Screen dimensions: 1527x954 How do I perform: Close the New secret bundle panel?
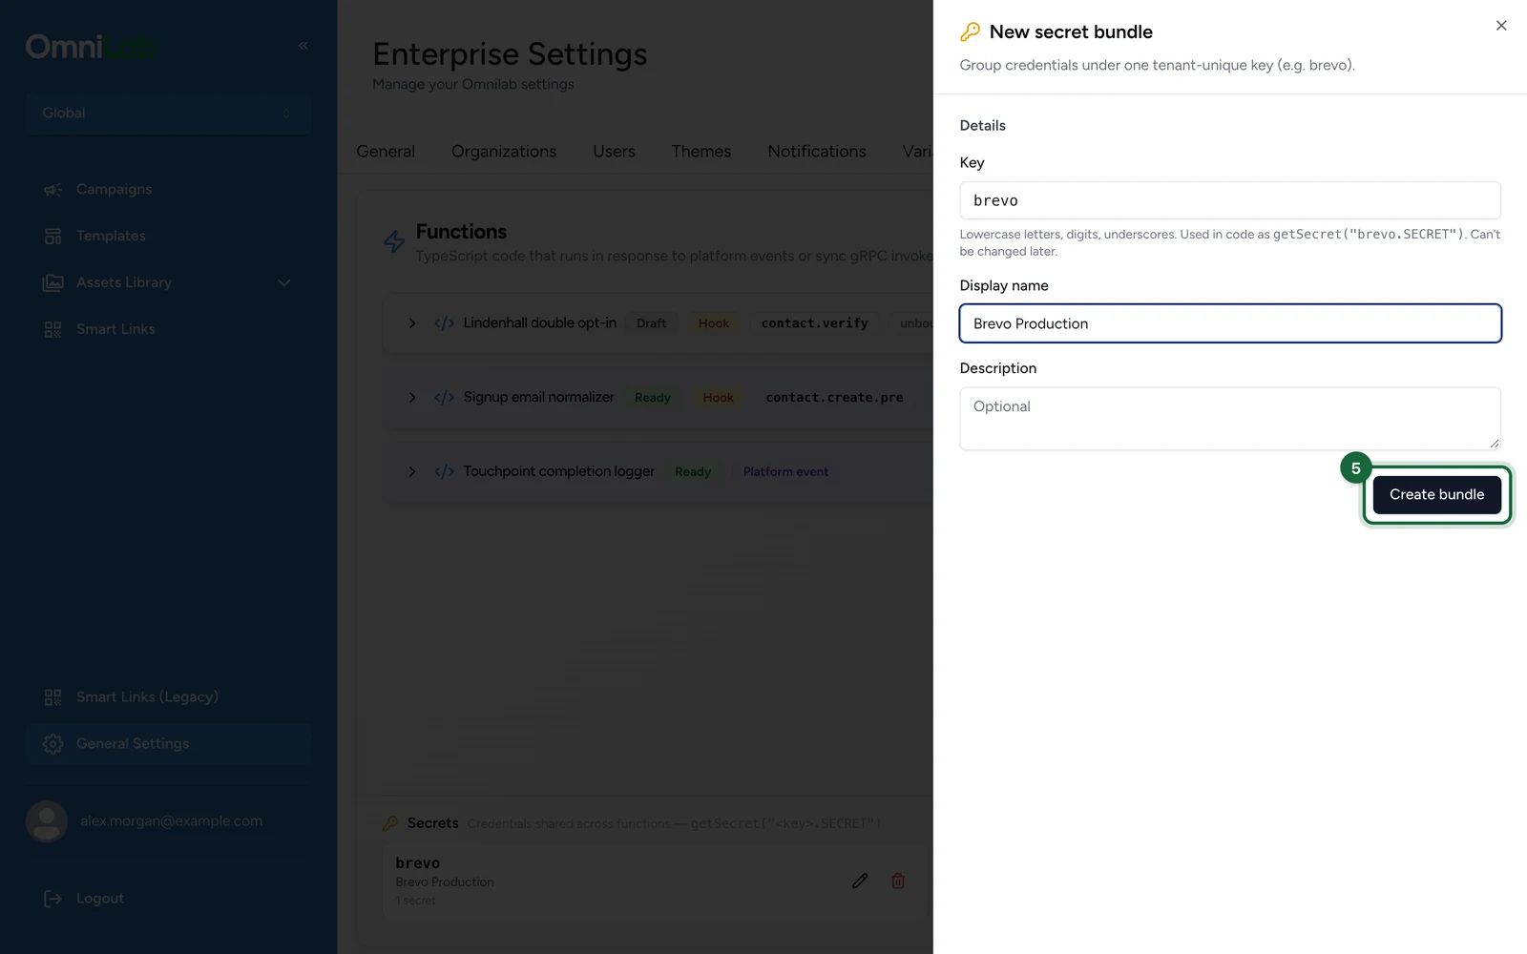click(1501, 26)
